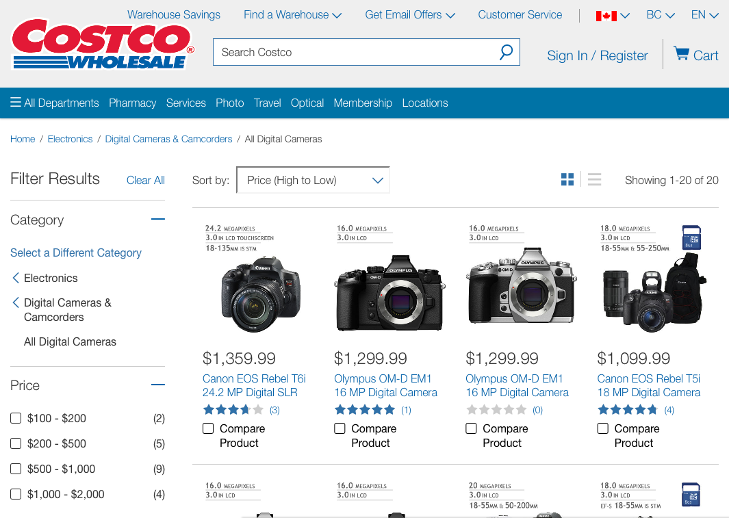Viewport: 729px width, 518px height.
Task: Click Sign In / Register link
Action: (597, 55)
